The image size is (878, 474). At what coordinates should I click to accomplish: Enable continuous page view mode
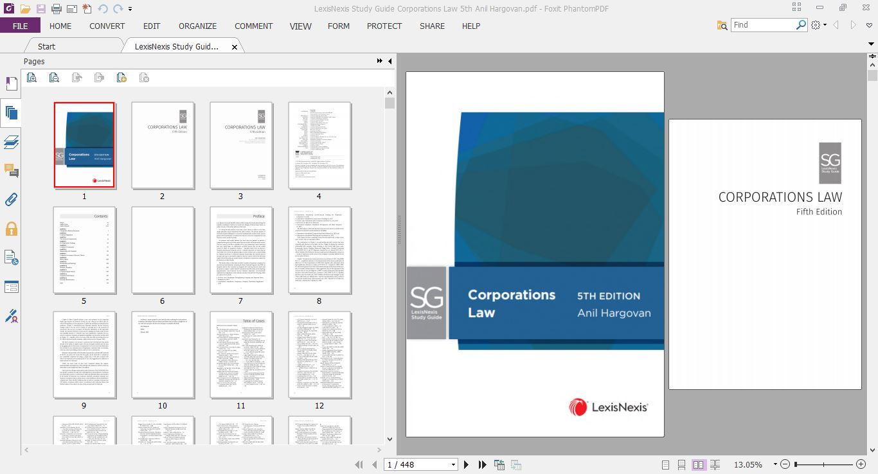(682, 464)
